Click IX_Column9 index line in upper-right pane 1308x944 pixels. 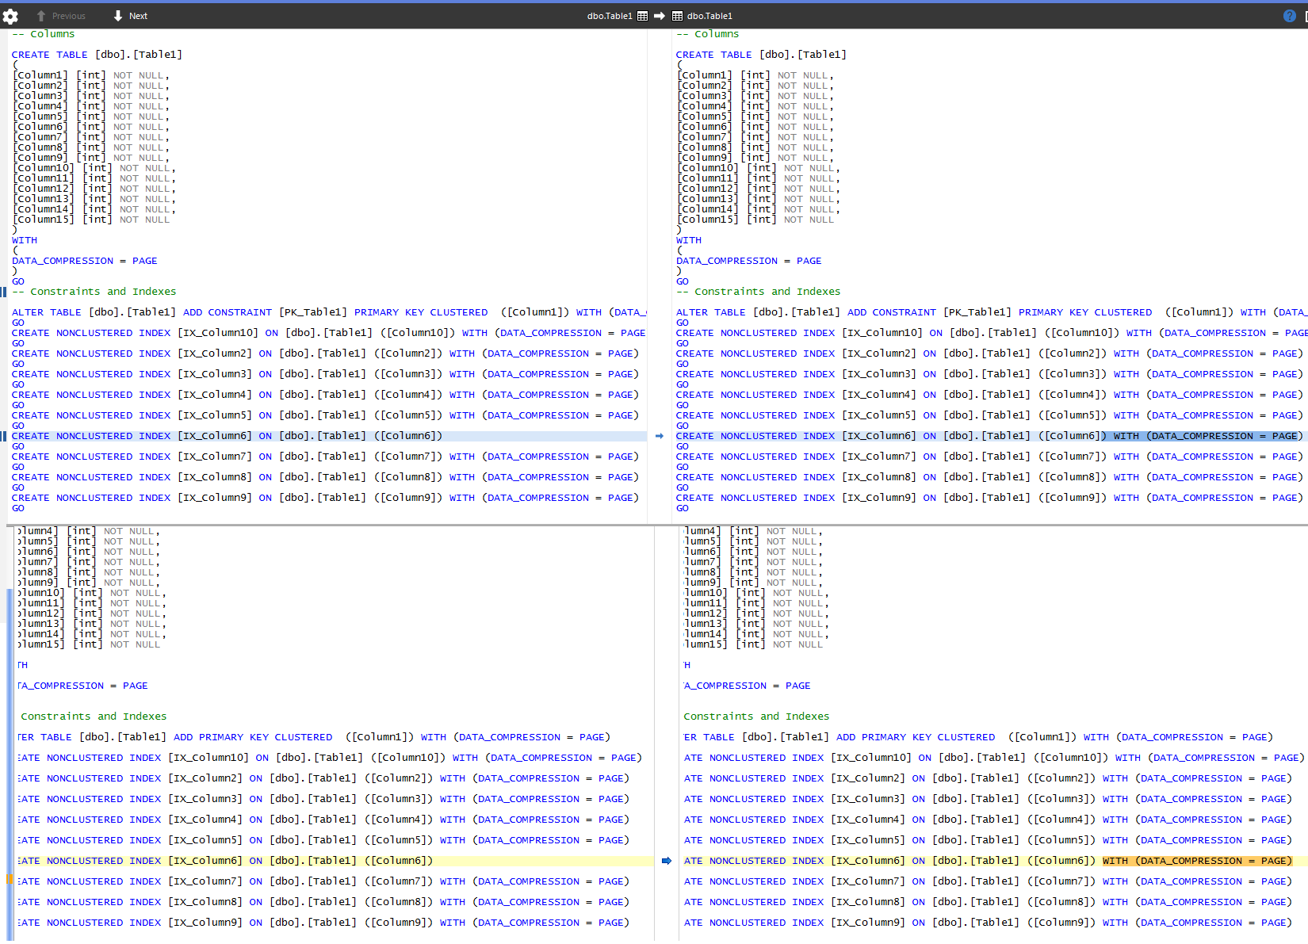(x=989, y=498)
